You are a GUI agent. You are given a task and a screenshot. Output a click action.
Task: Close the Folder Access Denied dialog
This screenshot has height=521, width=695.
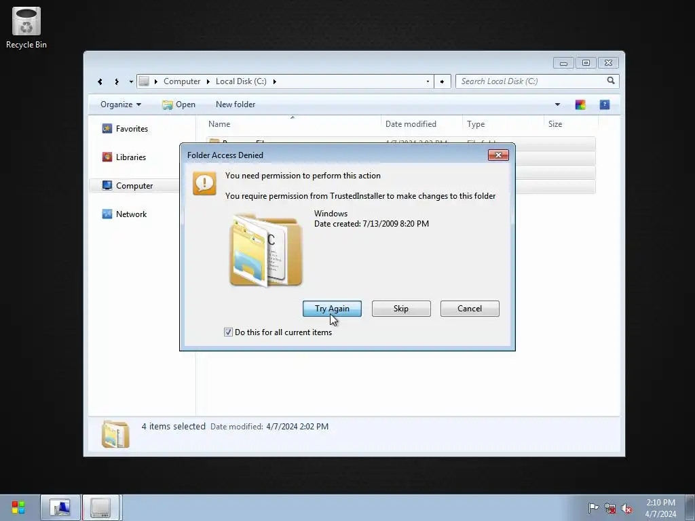point(498,155)
